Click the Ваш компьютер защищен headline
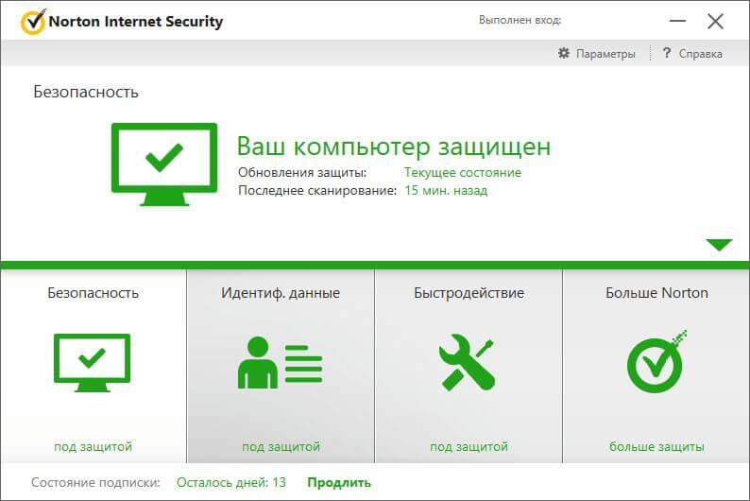750x501 pixels. tap(394, 147)
